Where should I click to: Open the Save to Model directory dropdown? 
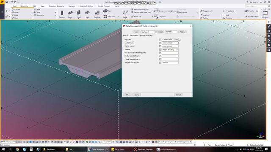[170, 50]
